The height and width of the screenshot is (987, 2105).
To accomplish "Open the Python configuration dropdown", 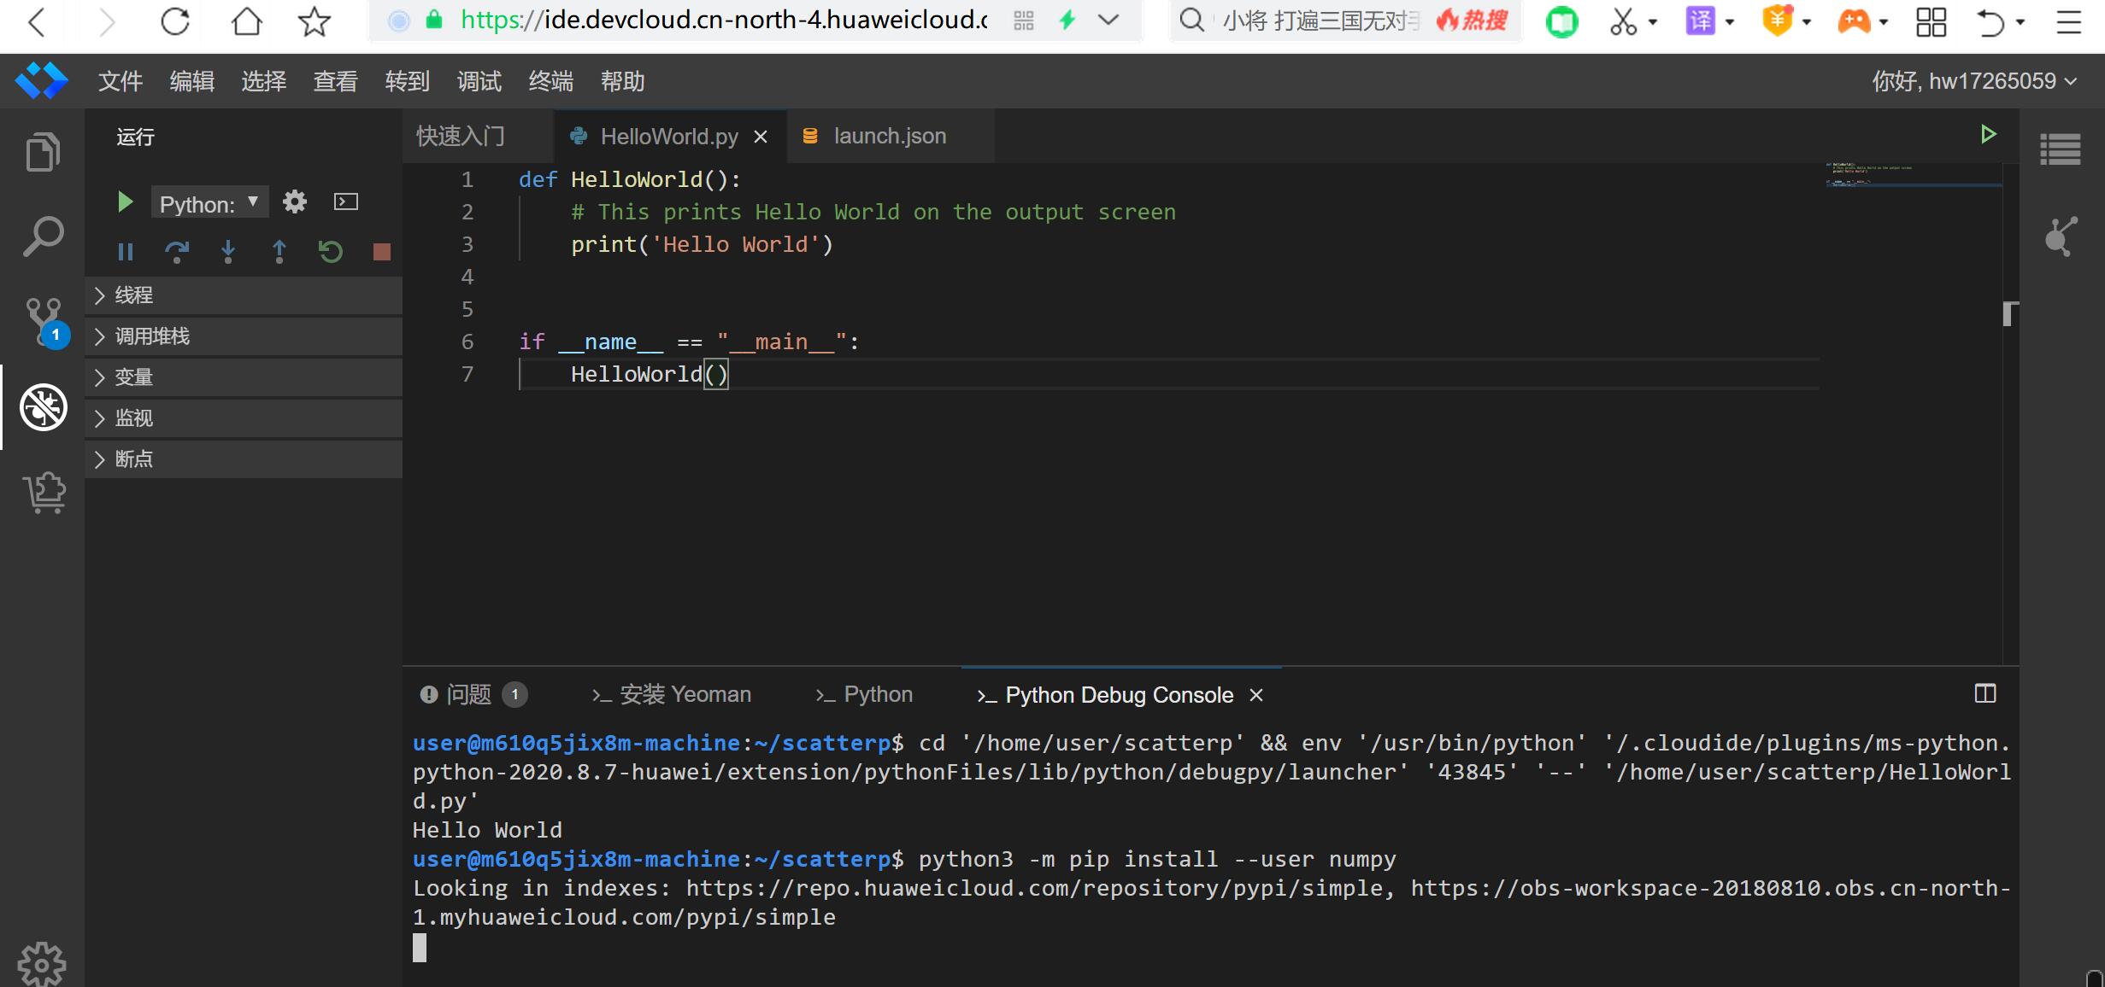I will tap(209, 203).
